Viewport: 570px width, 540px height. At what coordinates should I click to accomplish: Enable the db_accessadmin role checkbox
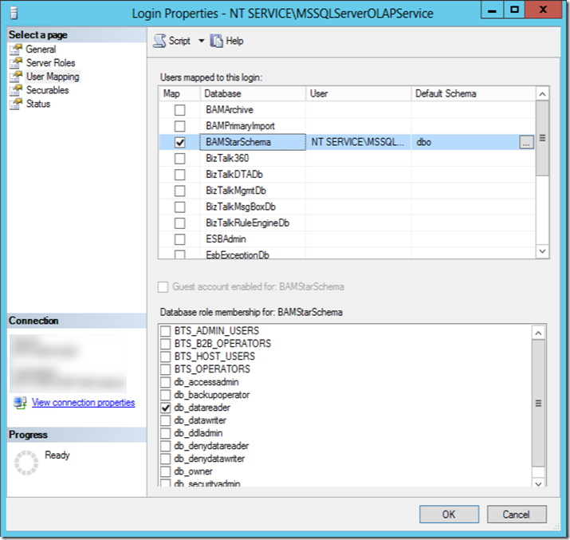(x=165, y=382)
